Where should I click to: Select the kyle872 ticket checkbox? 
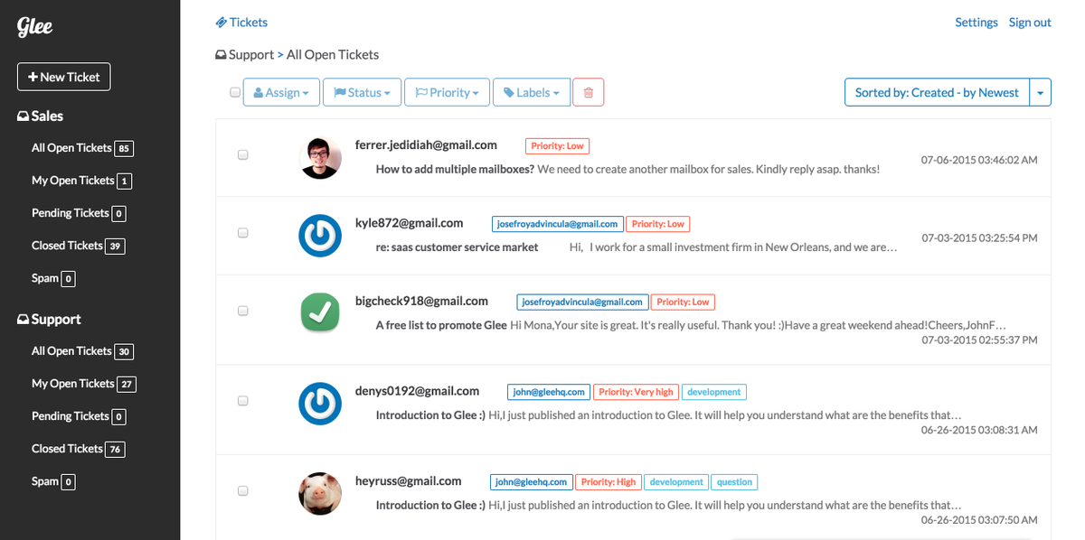[x=243, y=233]
